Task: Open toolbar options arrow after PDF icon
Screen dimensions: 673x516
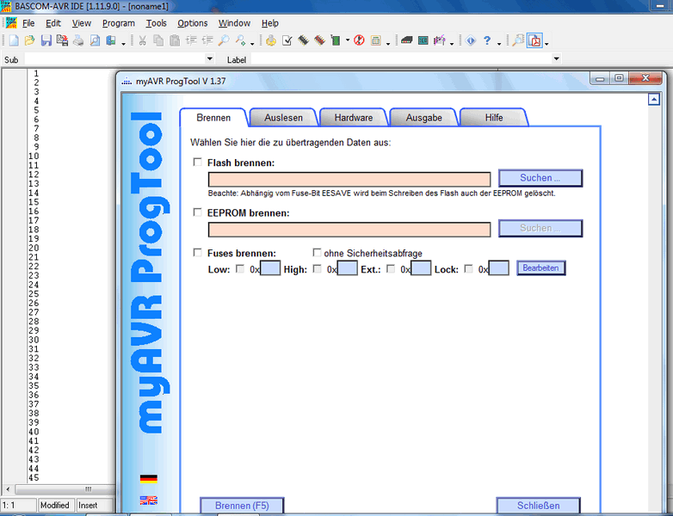Action: [x=546, y=43]
